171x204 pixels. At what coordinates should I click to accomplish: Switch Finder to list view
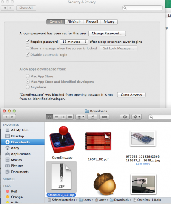(x=57, y=117)
